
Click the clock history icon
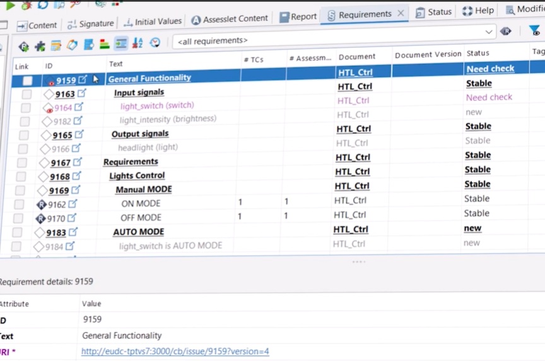pos(155,42)
